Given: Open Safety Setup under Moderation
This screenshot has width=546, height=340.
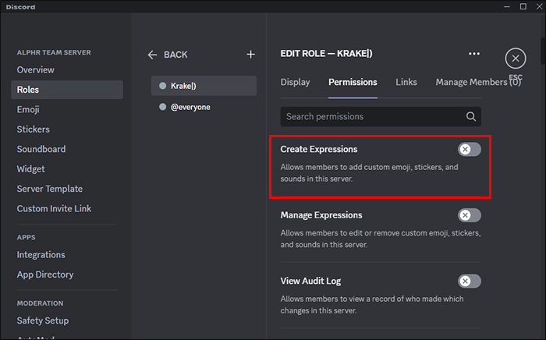Looking at the screenshot, I should click(43, 321).
